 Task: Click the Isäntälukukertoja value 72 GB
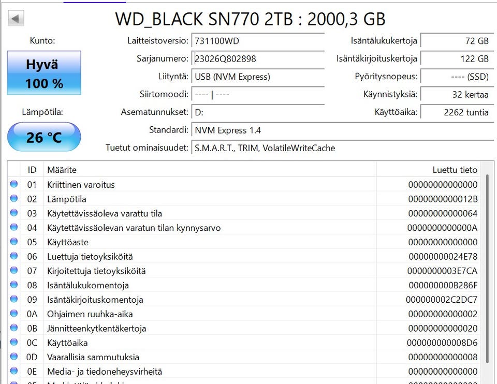tap(457, 41)
